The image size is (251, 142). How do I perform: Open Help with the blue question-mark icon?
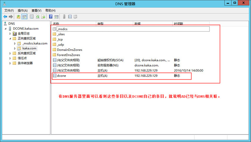pos(51,17)
